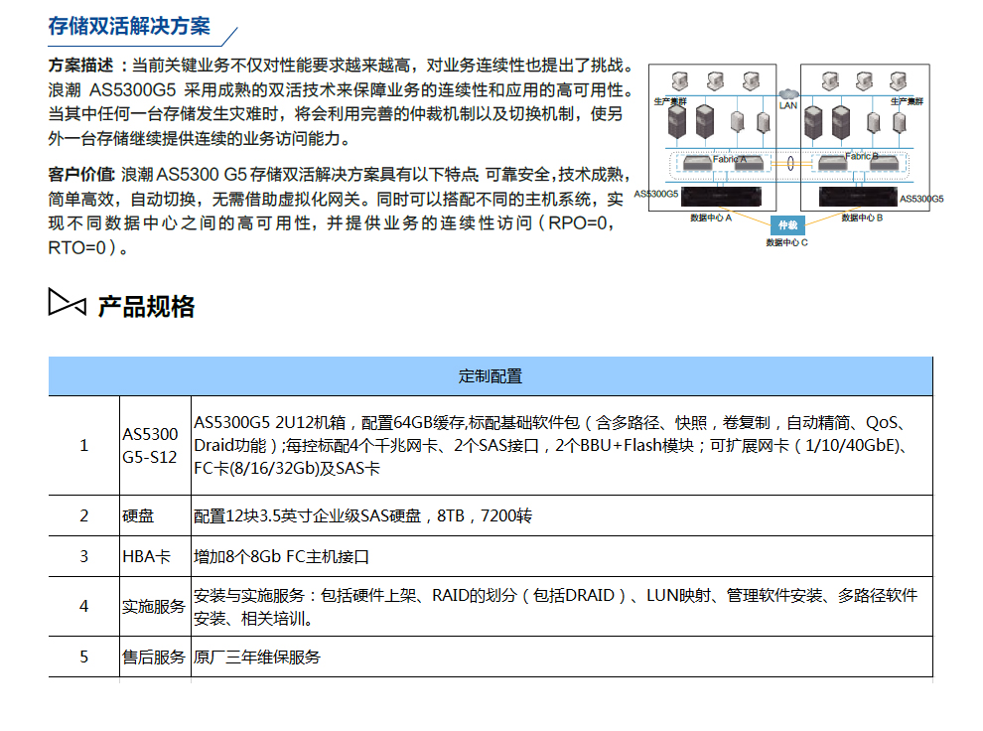Click the text 原厂三年维保服务
This screenshot has width=983, height=731.
257,658
